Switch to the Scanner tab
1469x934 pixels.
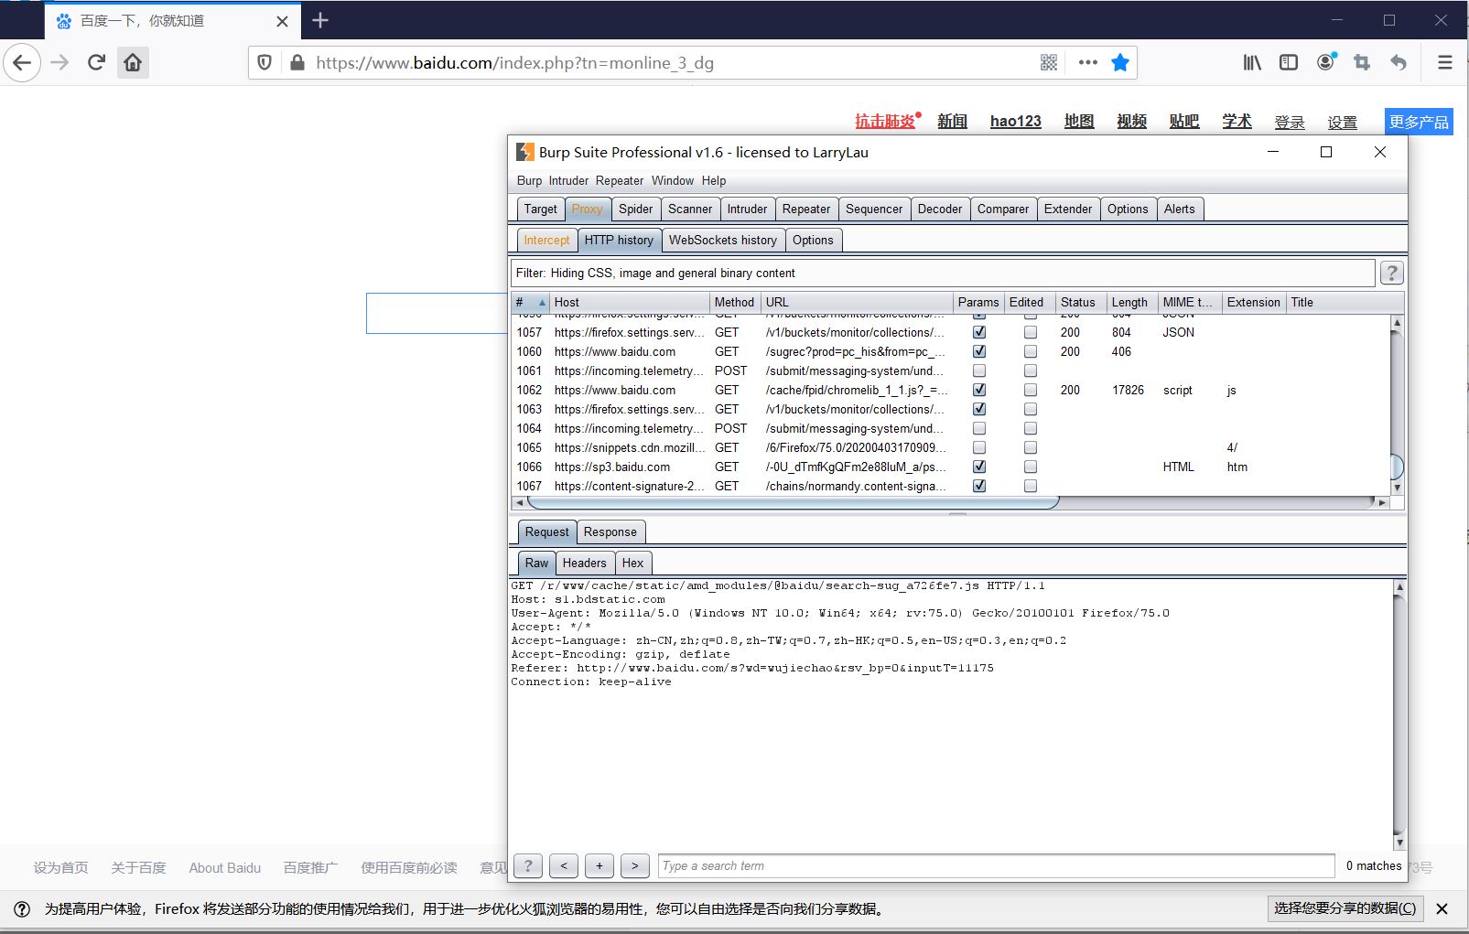[690, 209]
